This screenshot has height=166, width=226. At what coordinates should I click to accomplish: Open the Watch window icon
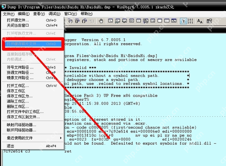[118, 21]
